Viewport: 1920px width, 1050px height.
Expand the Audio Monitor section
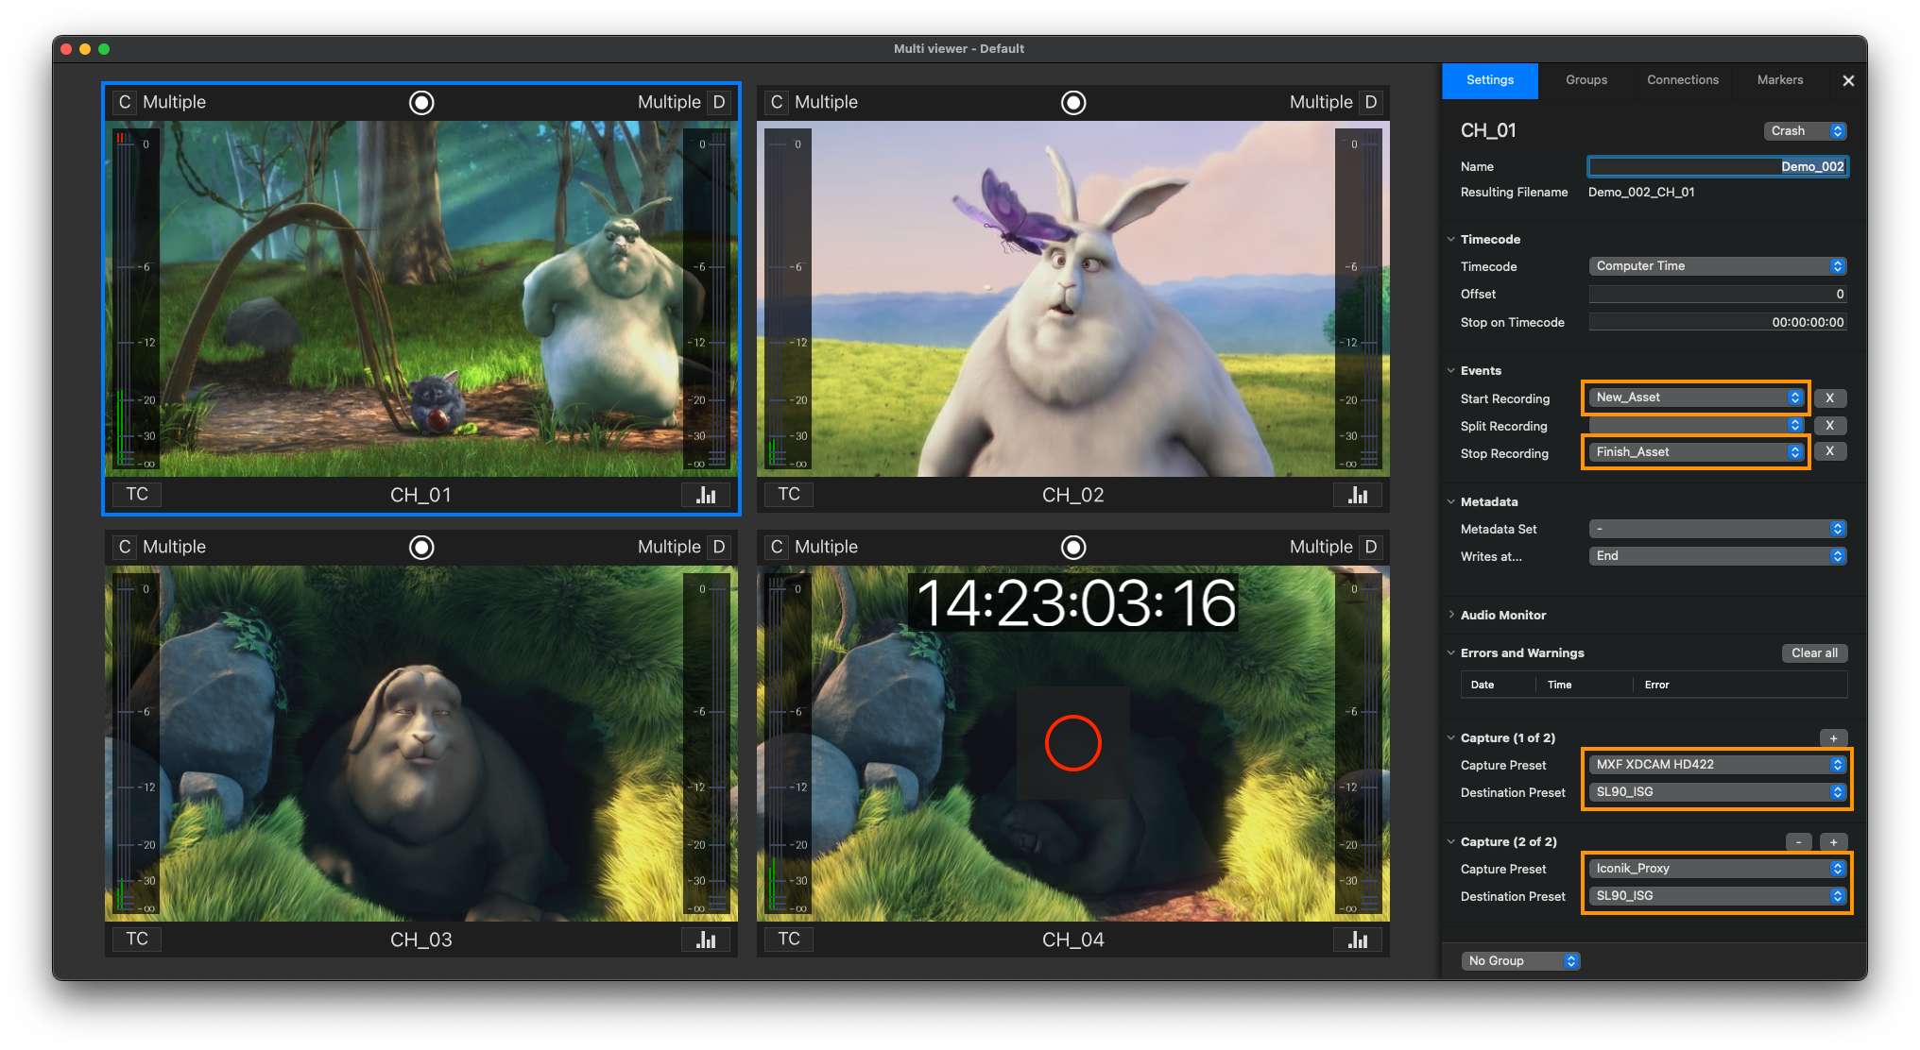(1451, 615)
